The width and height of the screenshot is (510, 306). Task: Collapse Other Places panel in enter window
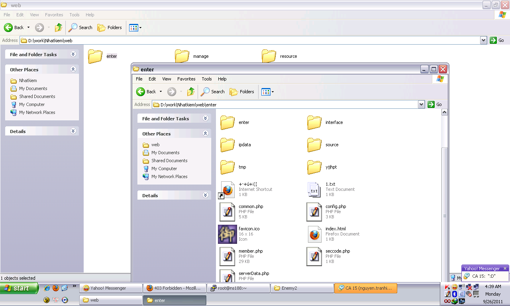click(x=205, y=133)
